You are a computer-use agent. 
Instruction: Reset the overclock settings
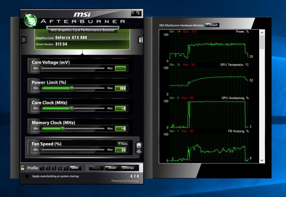coord(112,168)
